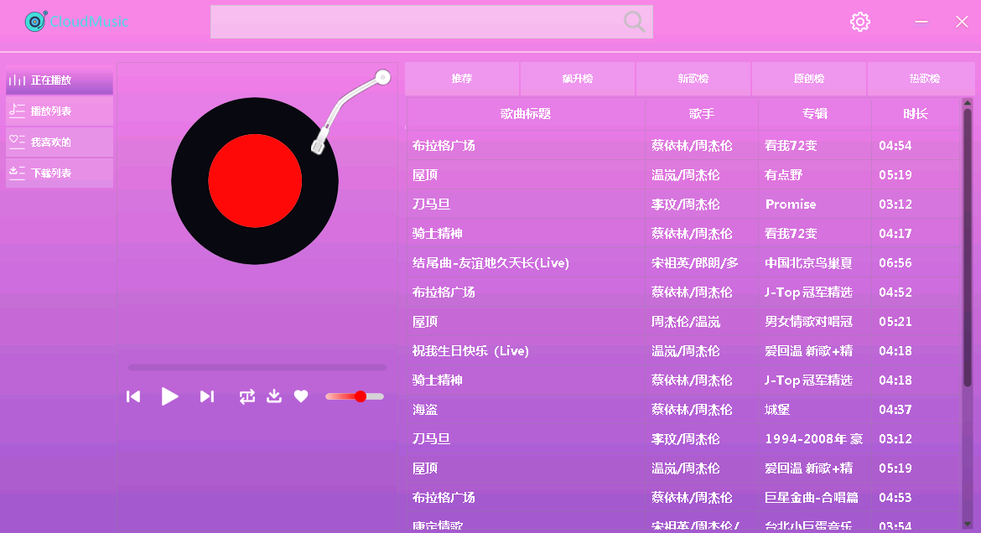
Task: Click the 专辑 column header
Action: [815, 114]
